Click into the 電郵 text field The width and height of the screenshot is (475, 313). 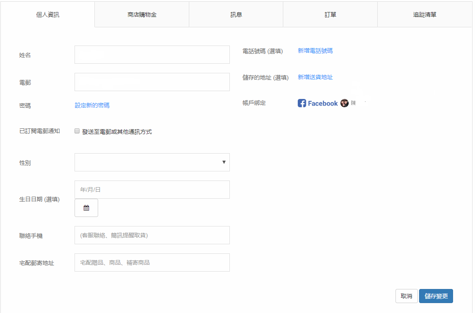pos(152,82)
